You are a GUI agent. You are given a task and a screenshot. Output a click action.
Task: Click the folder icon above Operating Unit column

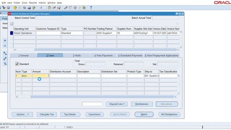tap(12, 24)
